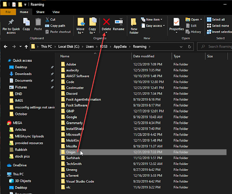Viewport: 232px width, 194px height.
Task: Click the Rename icon
Action: (x=119, y=22)
